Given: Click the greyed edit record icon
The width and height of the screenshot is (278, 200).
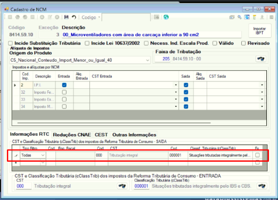Looking at the screenshot, I should (x=50, y=17).
